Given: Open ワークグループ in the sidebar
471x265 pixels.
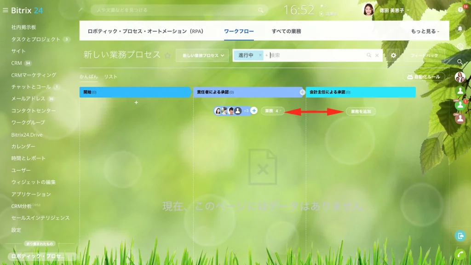Looking at the screenshot, I should point(28,122).
